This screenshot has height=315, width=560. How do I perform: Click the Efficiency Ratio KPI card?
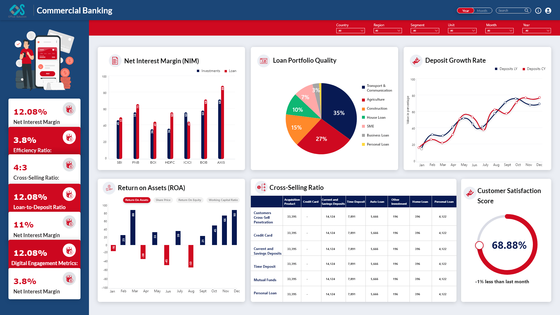click(44, 141)
